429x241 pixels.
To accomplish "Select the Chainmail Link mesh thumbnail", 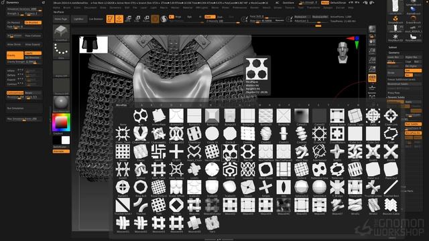I will (x=141, y=134).
